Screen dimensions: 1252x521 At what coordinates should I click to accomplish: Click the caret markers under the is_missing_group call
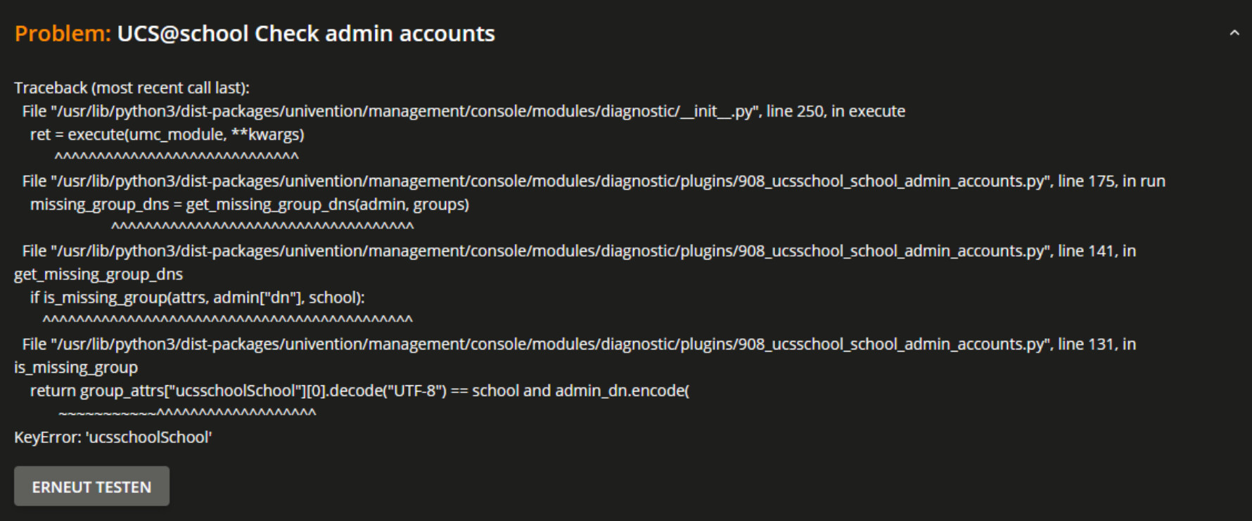227,320
